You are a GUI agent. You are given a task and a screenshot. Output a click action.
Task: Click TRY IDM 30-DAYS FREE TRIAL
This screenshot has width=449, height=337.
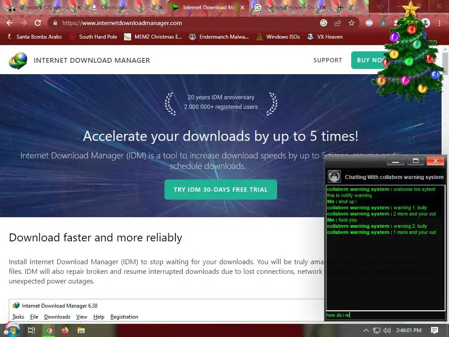click(221, 190)
